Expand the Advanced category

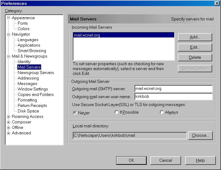click(x=9, y=133)
